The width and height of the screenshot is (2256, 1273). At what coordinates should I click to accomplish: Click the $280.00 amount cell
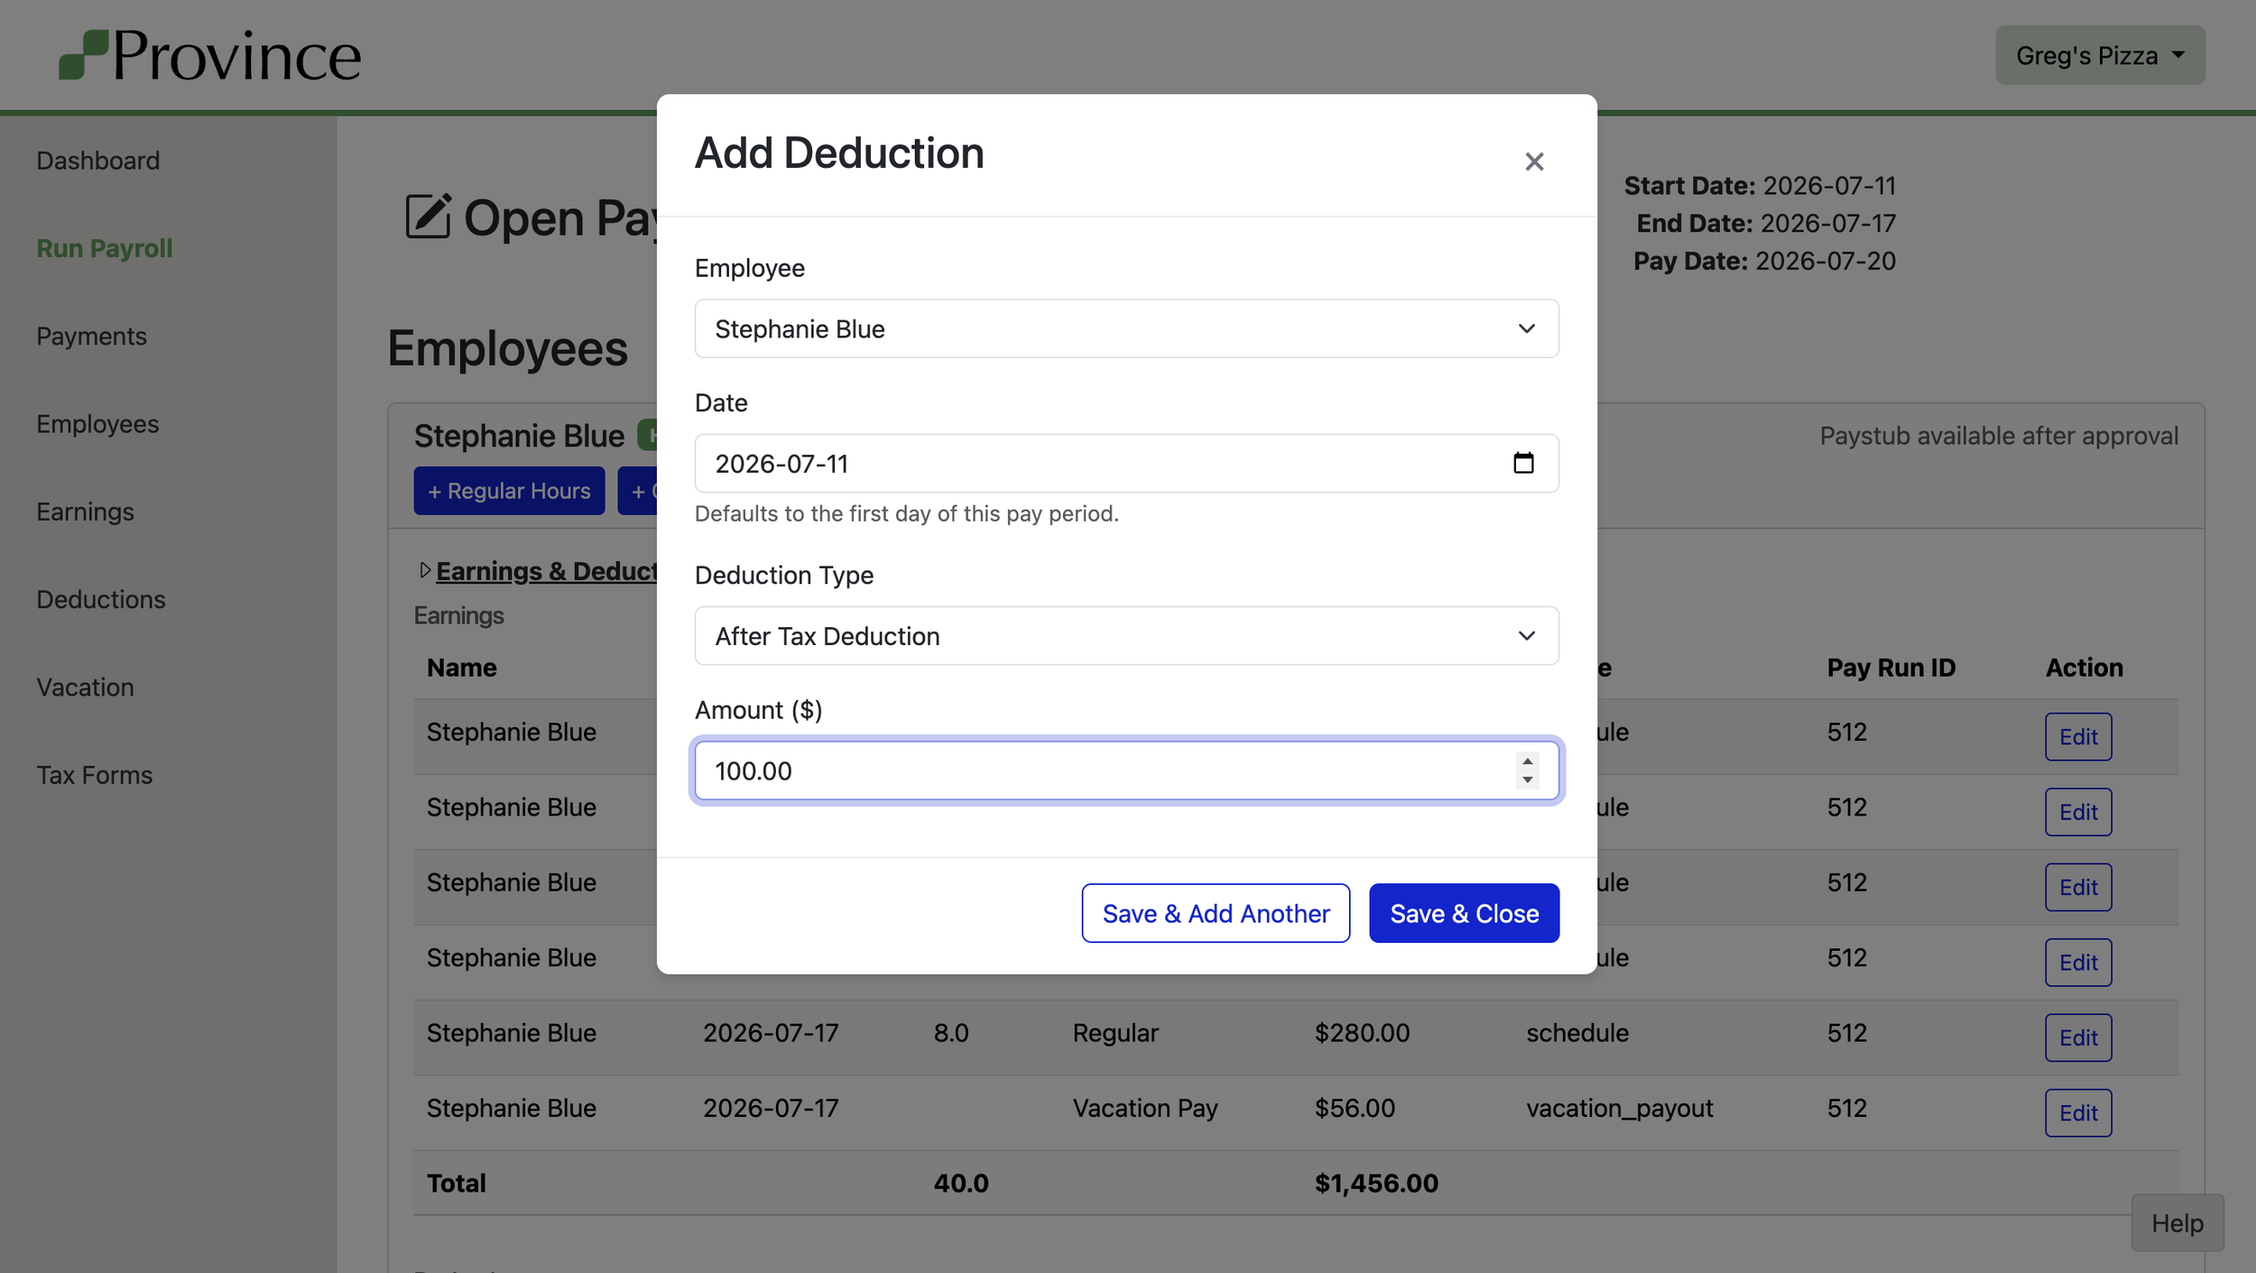pyautogui.click(x=1362, y=1033)
